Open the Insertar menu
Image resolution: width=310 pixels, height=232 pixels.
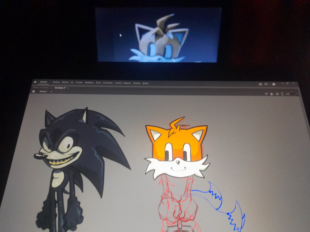[79, 82]
